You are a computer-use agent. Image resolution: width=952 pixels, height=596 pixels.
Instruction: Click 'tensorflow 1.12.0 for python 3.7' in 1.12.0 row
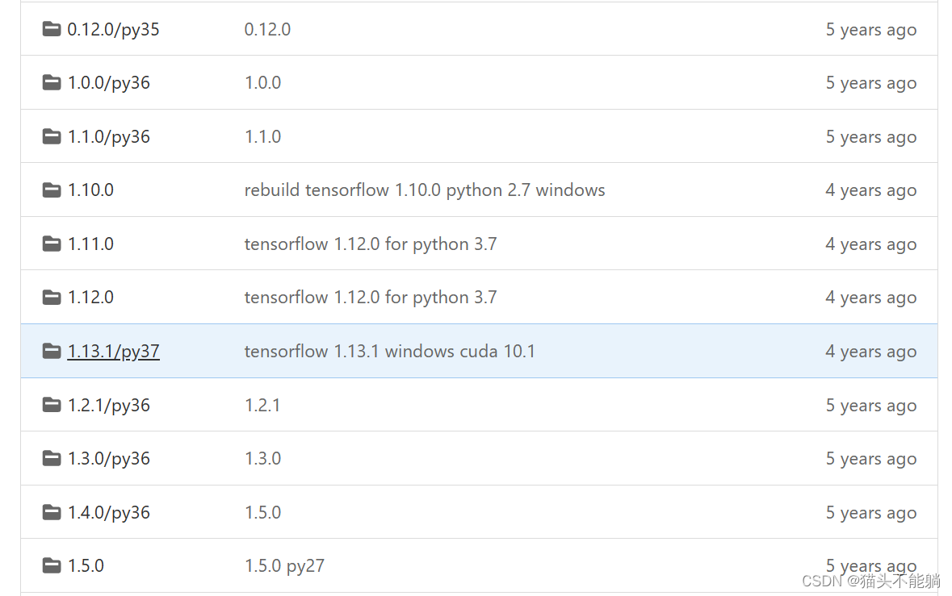tap(371, 298)
